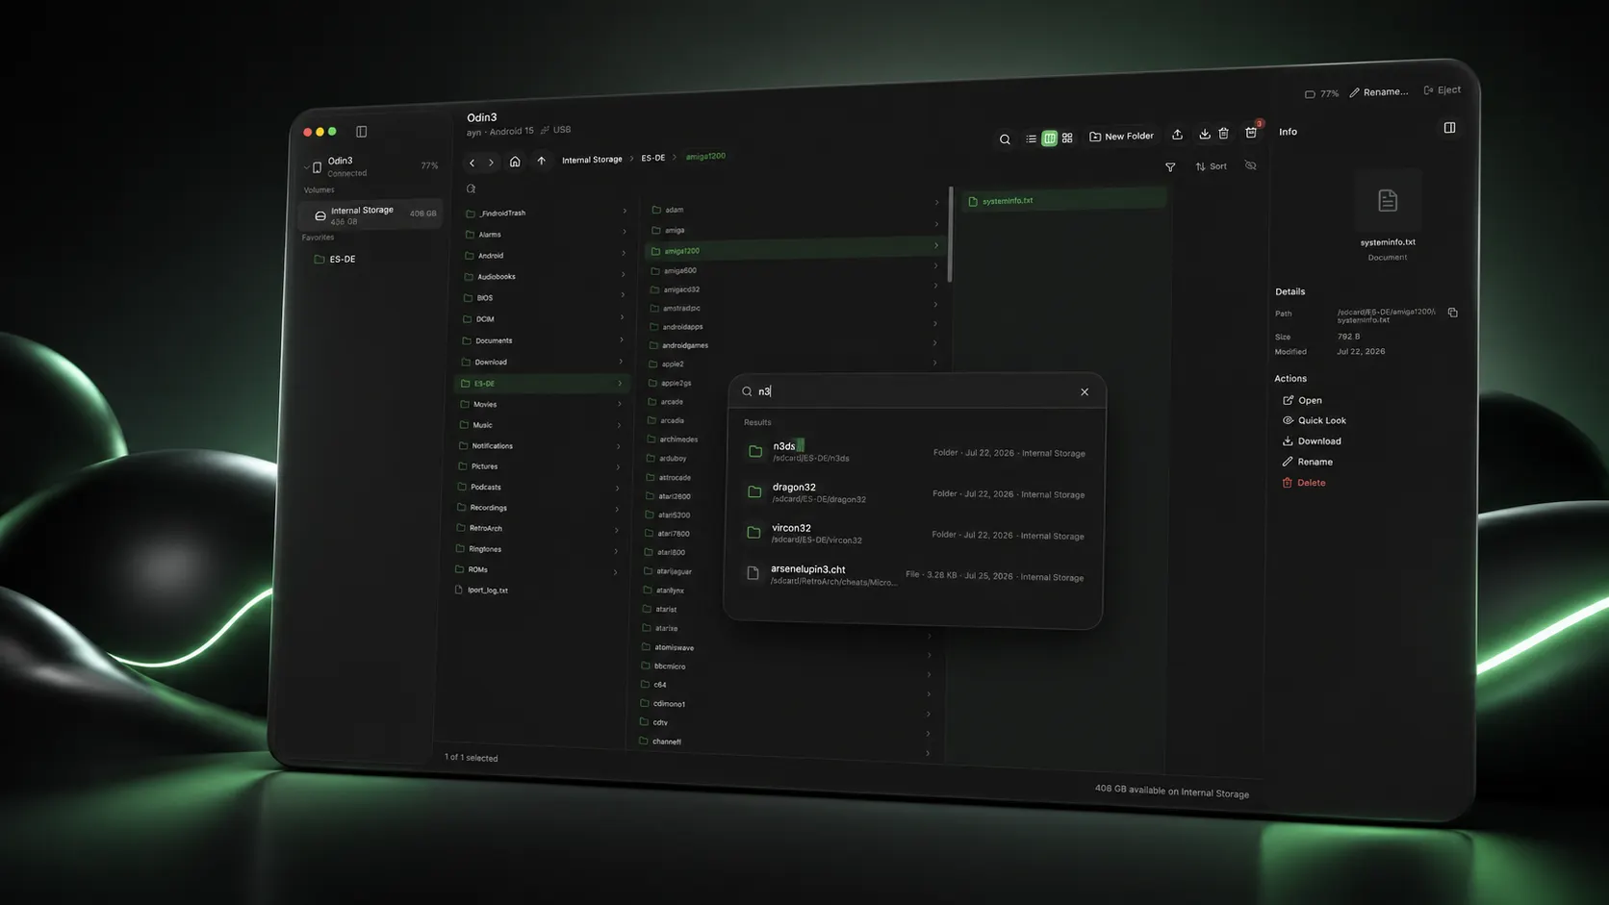The image size is (1609, 905).
Task: Expand the Audiobooks folder chevron
Action: (x=623, y=274)
